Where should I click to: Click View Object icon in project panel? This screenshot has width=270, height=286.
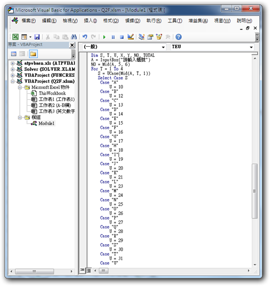22,54
